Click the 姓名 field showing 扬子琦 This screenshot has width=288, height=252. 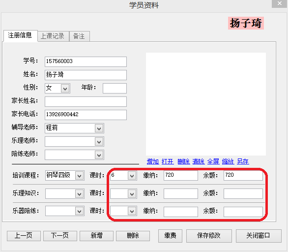pyautogui.click(x=86, y=75)
